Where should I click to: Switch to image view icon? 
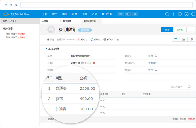183,39
